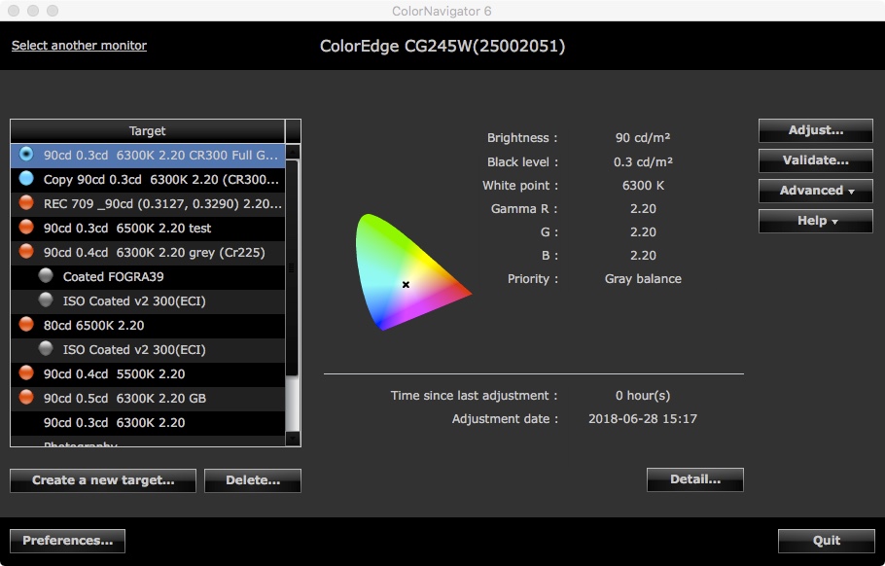
Task: Click the orange icon beside 90cd 0.5cd 6300K GB
Action: pyautogui.click(x=26, y=397)
